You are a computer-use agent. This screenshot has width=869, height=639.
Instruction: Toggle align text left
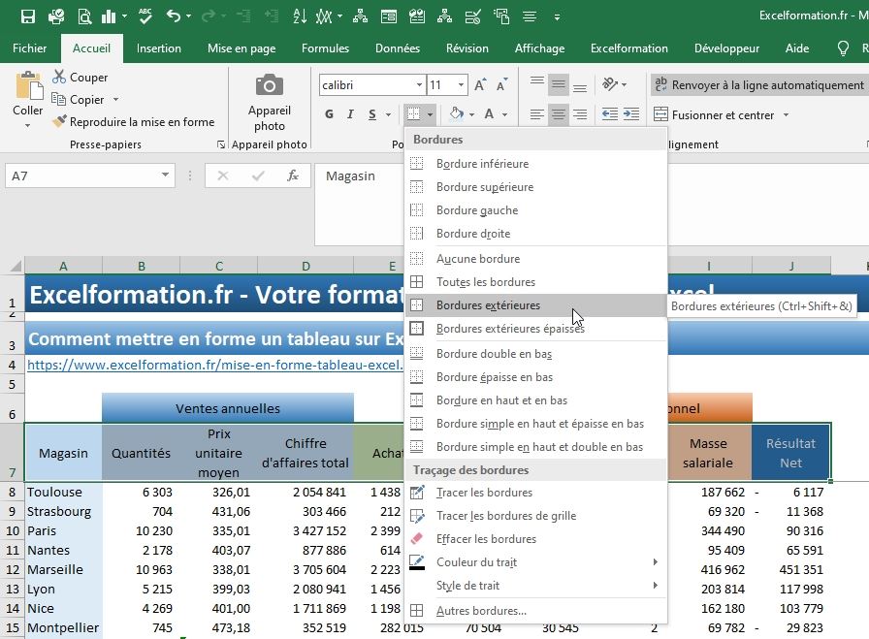click(536, 114)
